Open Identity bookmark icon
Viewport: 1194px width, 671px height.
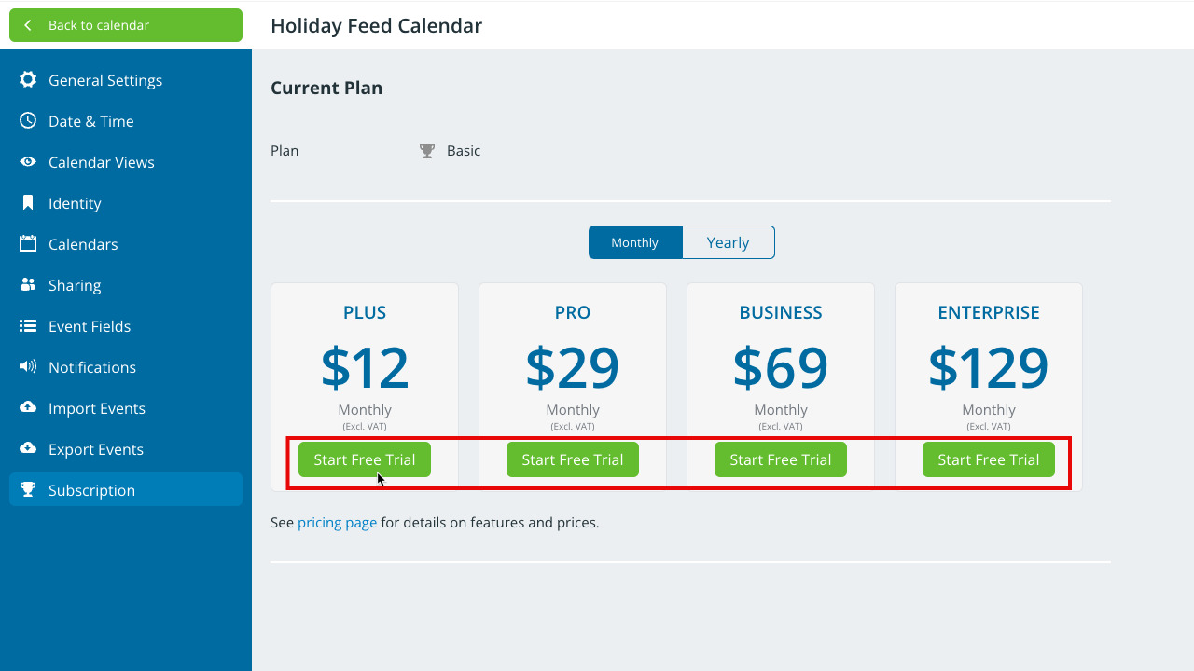28,203
